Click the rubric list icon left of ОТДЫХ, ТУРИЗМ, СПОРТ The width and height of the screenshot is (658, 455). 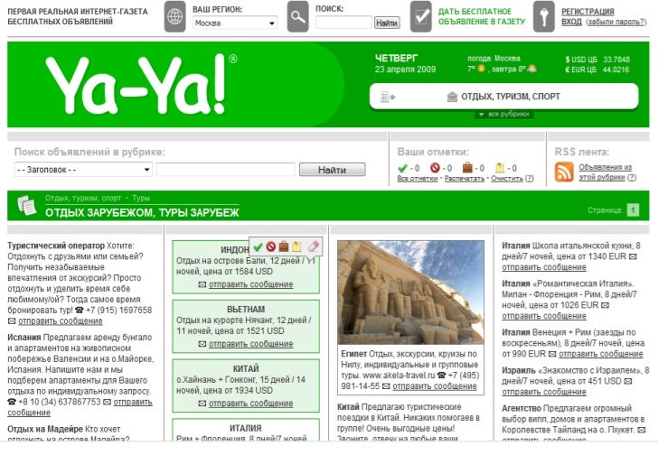point(388,97)
